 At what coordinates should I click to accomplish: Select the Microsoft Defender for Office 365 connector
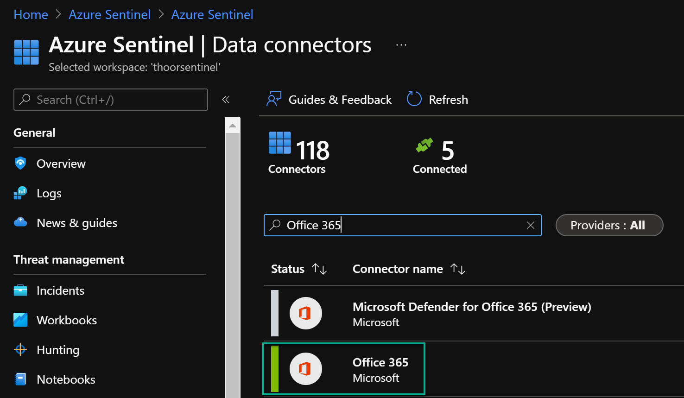coord(474,313)
